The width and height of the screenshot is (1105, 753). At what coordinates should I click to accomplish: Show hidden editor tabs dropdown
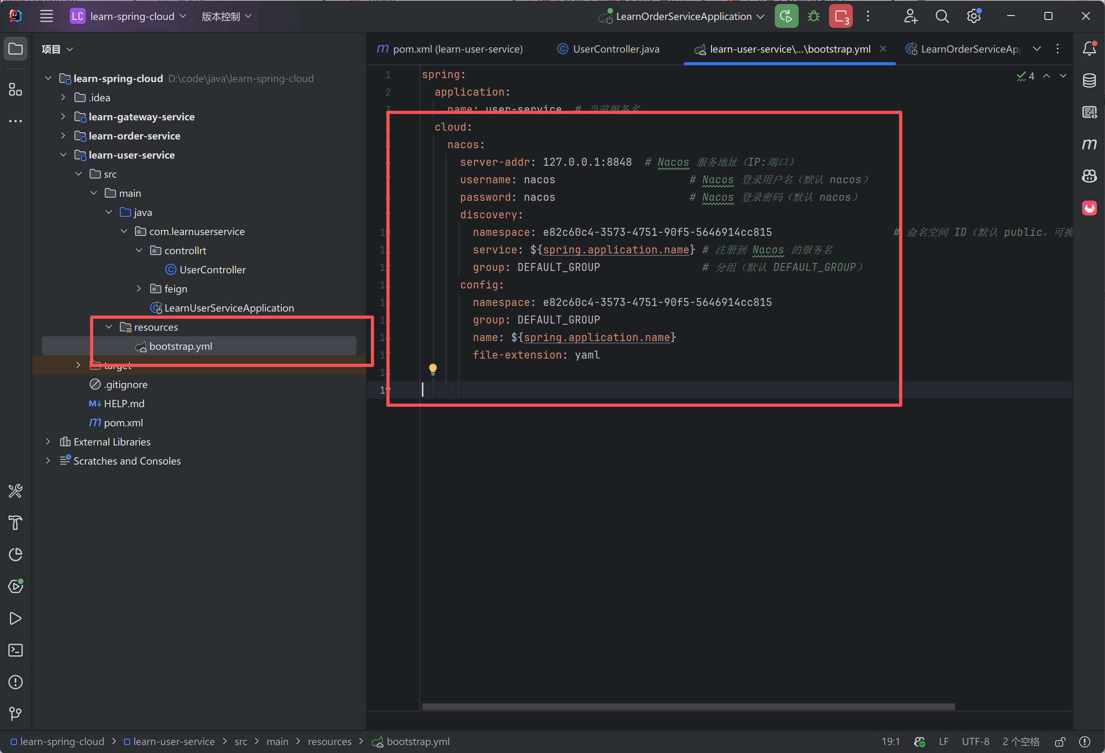coord(1037,49)
